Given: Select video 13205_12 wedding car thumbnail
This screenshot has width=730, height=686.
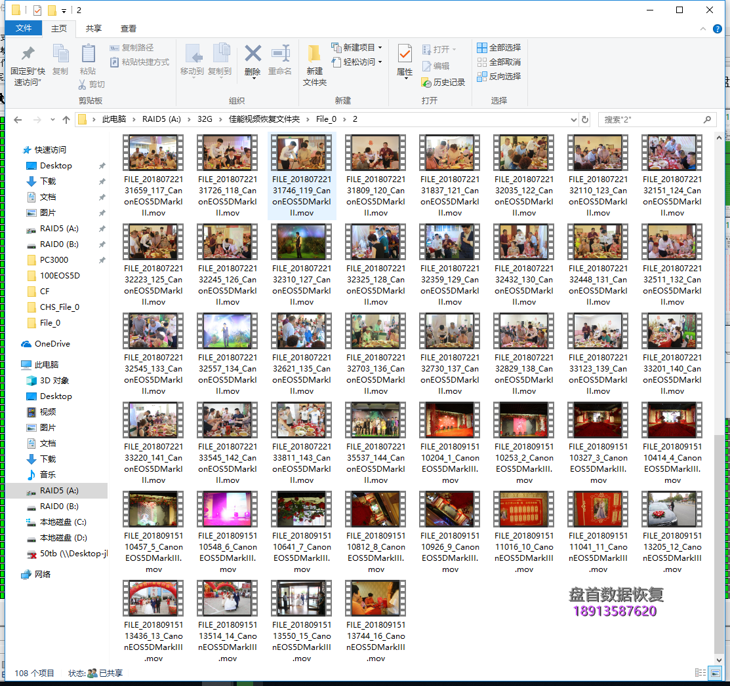Looking at the screenshot, I should click(x=672, y=509).
